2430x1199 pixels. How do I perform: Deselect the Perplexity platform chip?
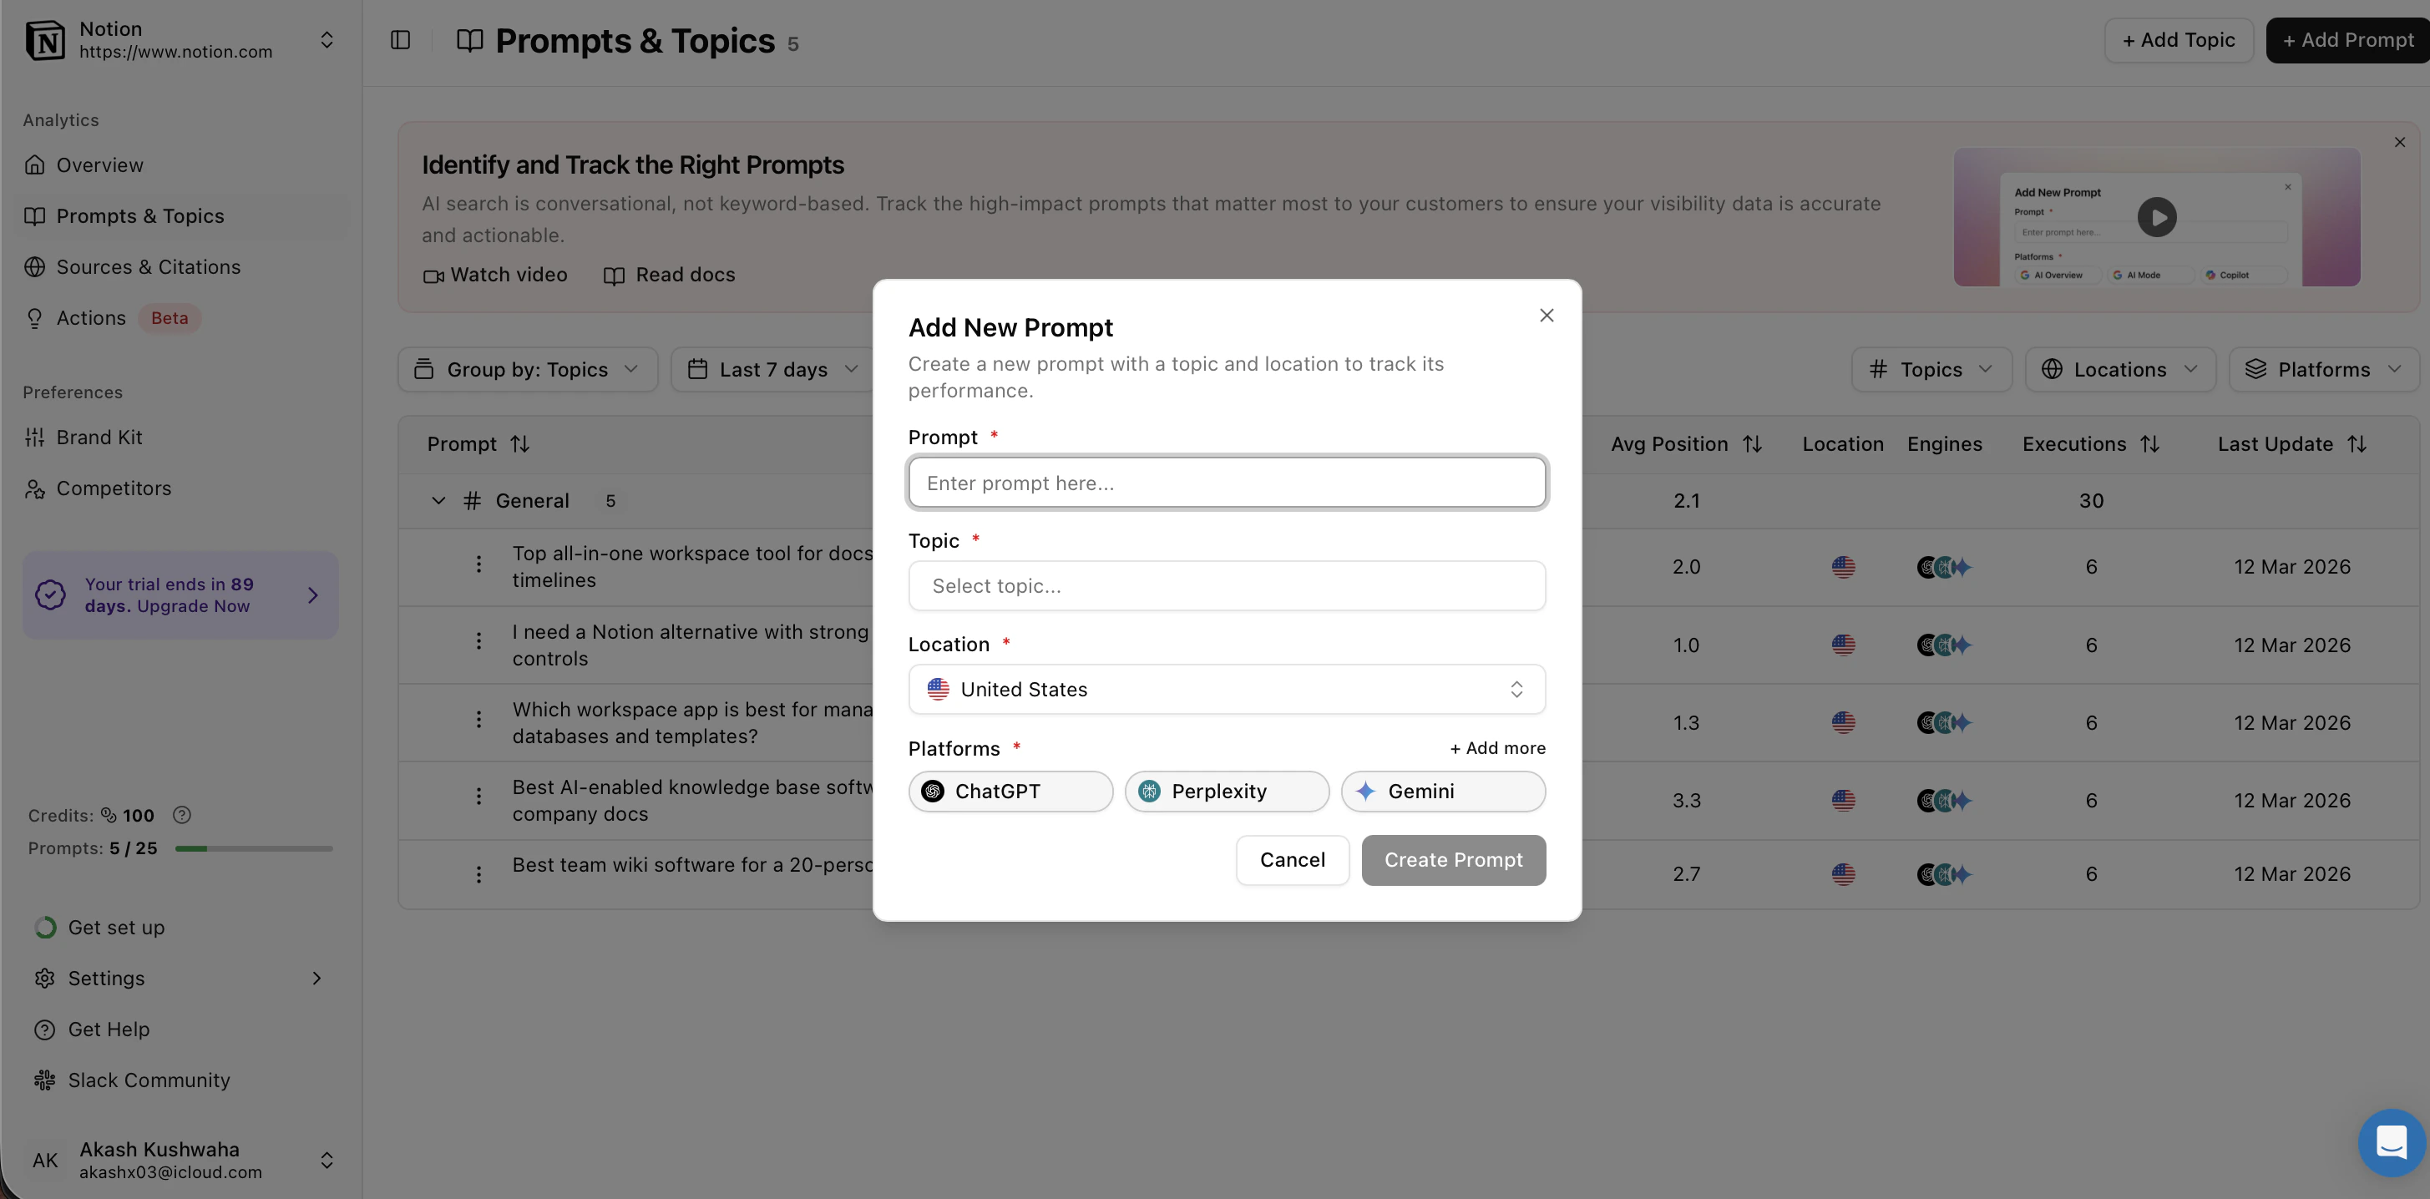1227,792
